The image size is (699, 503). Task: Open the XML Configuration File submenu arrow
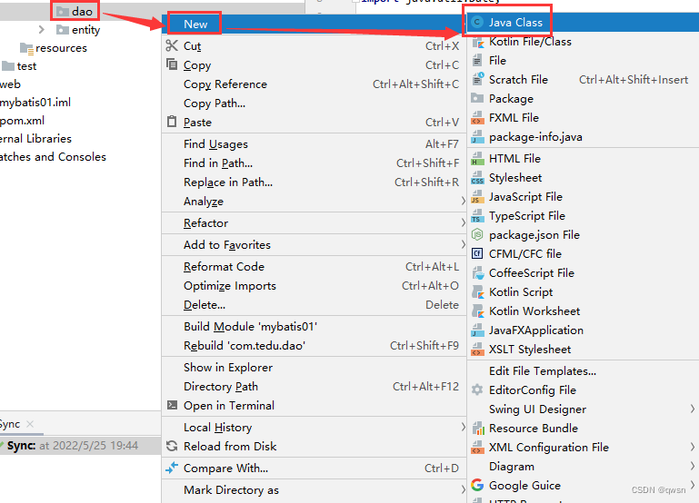693,447
